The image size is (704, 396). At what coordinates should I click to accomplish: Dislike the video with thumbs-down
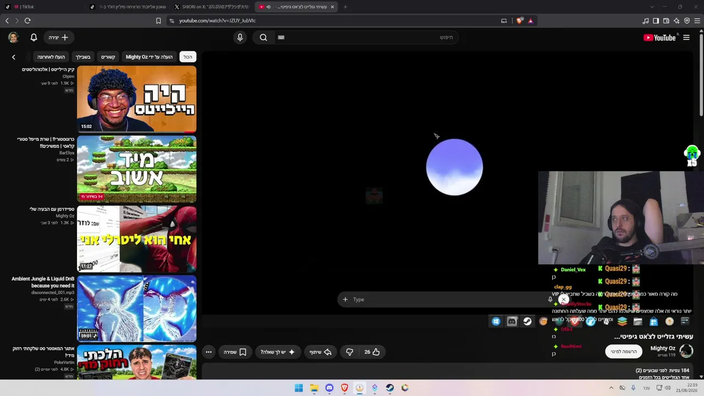349,352
